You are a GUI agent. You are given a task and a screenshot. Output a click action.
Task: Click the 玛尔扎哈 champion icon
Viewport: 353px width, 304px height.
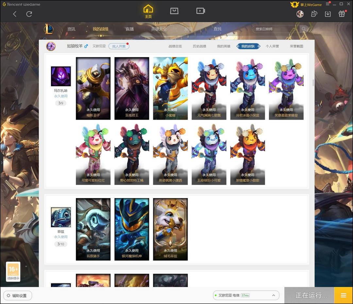click(x=61, y=76)
